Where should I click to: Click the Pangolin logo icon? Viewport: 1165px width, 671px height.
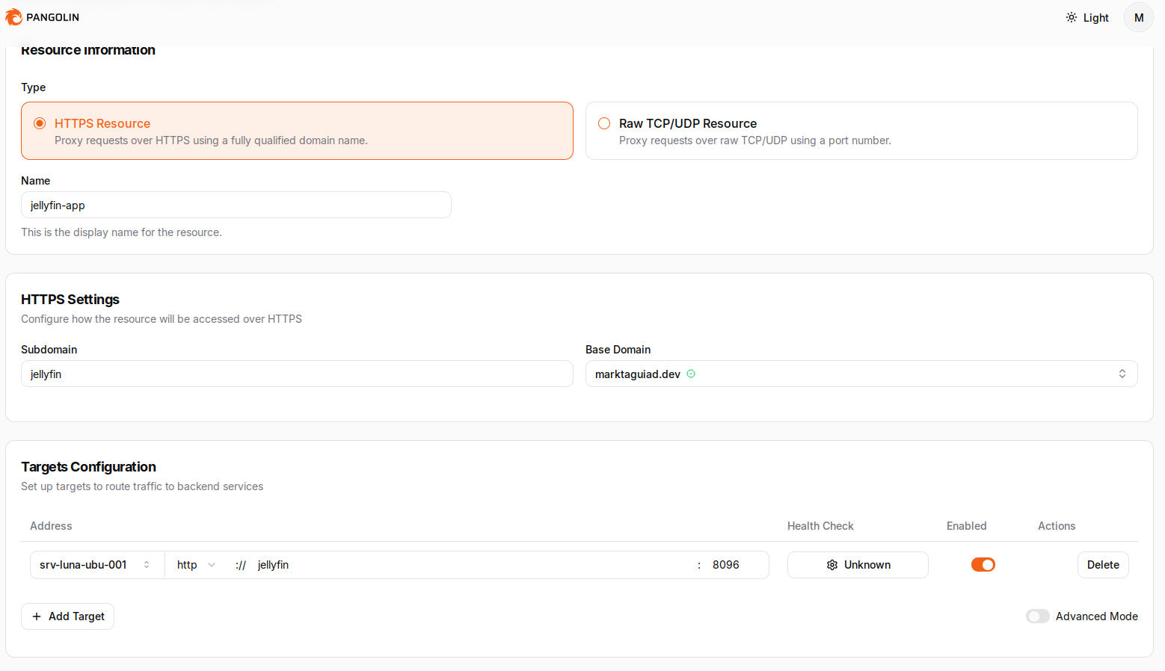coord(13,17)
